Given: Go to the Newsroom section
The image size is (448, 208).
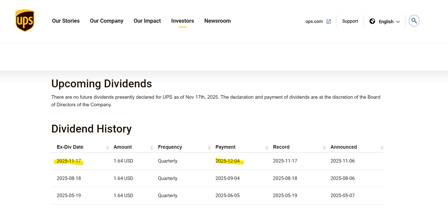Looking at the screenshot, I should 217,21.
